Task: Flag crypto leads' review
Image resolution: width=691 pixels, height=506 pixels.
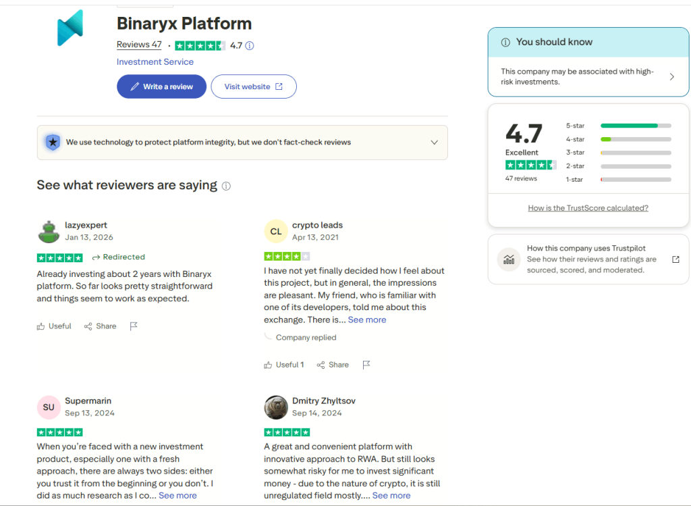Action: 366,365
